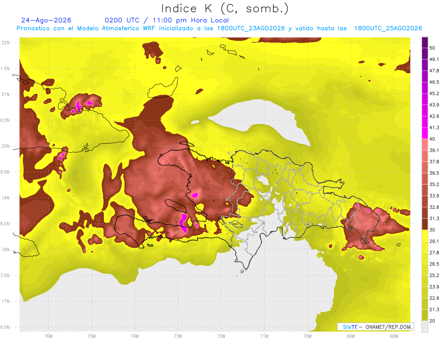Click the legend value 46.5
Screen dimensions: 442x341
point(435,82)
